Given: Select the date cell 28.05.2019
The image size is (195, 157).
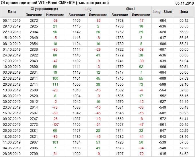Looking at the screenshot, I should click(12, 154).
